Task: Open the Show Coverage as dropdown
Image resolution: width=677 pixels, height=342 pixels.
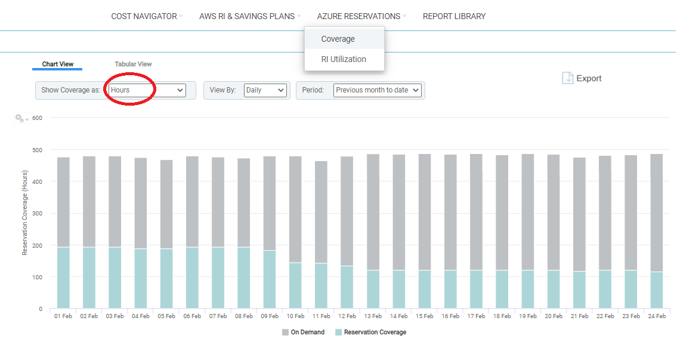Action: coord(147,90)
